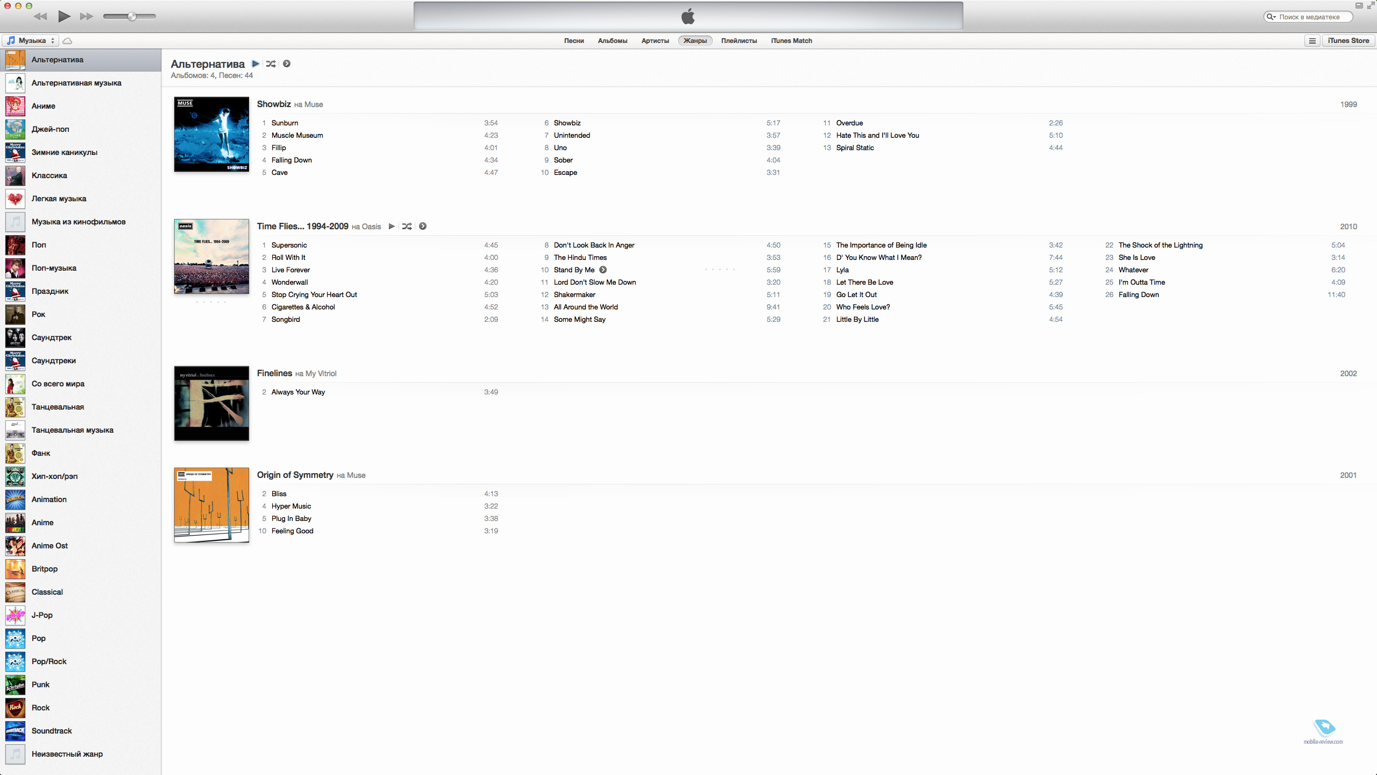
Task: Shuffle the Time Flies album
Action: (x=407, y=227)
